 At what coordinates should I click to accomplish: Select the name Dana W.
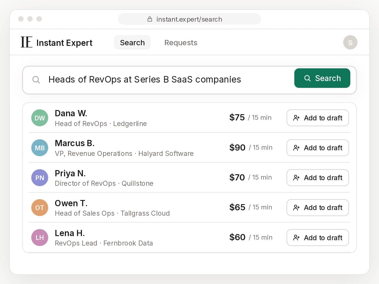(71, 113)
